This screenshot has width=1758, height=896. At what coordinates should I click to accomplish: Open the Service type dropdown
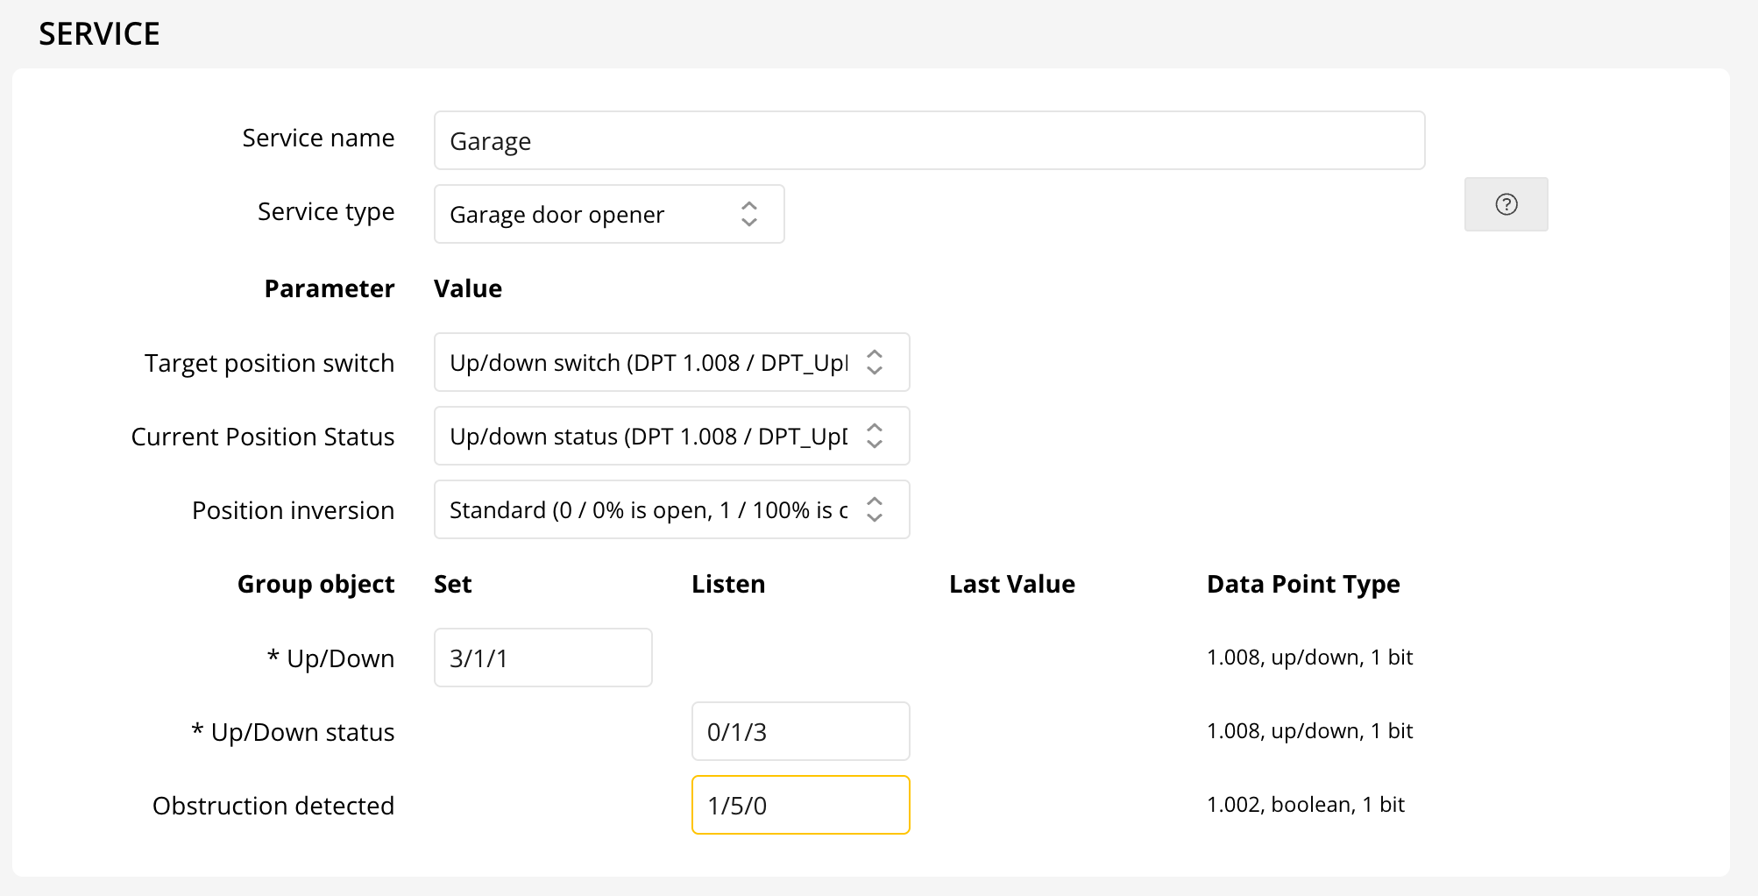point(608,213)
